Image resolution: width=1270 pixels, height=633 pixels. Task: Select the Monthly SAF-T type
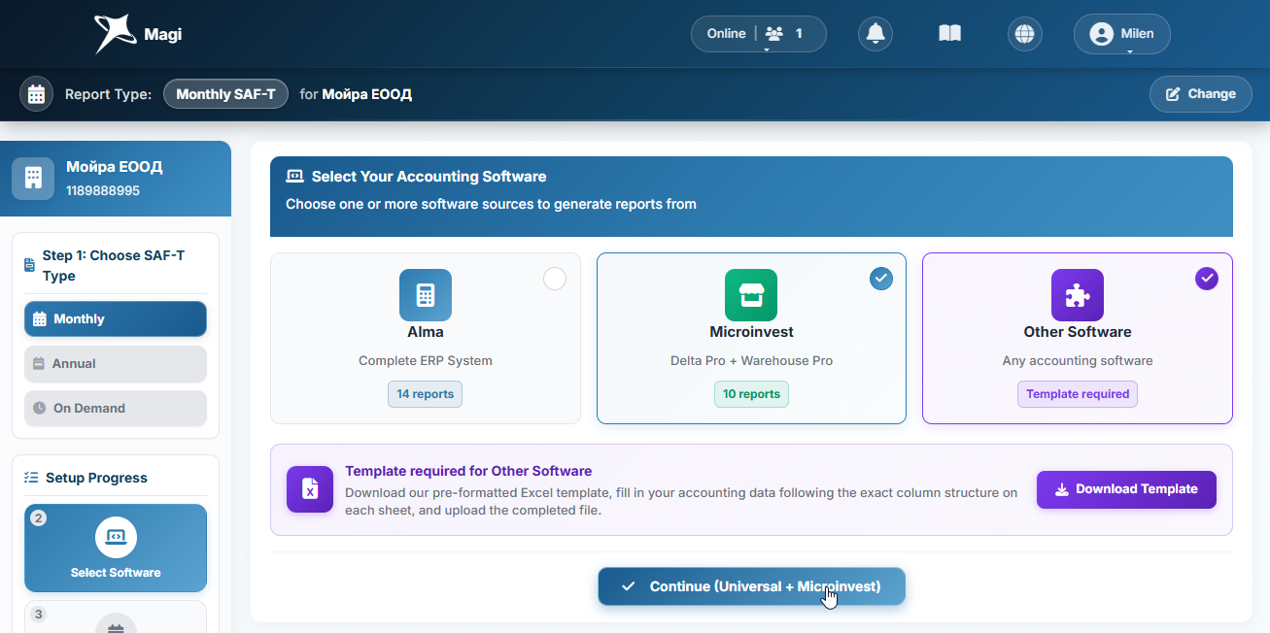(116, 318)
